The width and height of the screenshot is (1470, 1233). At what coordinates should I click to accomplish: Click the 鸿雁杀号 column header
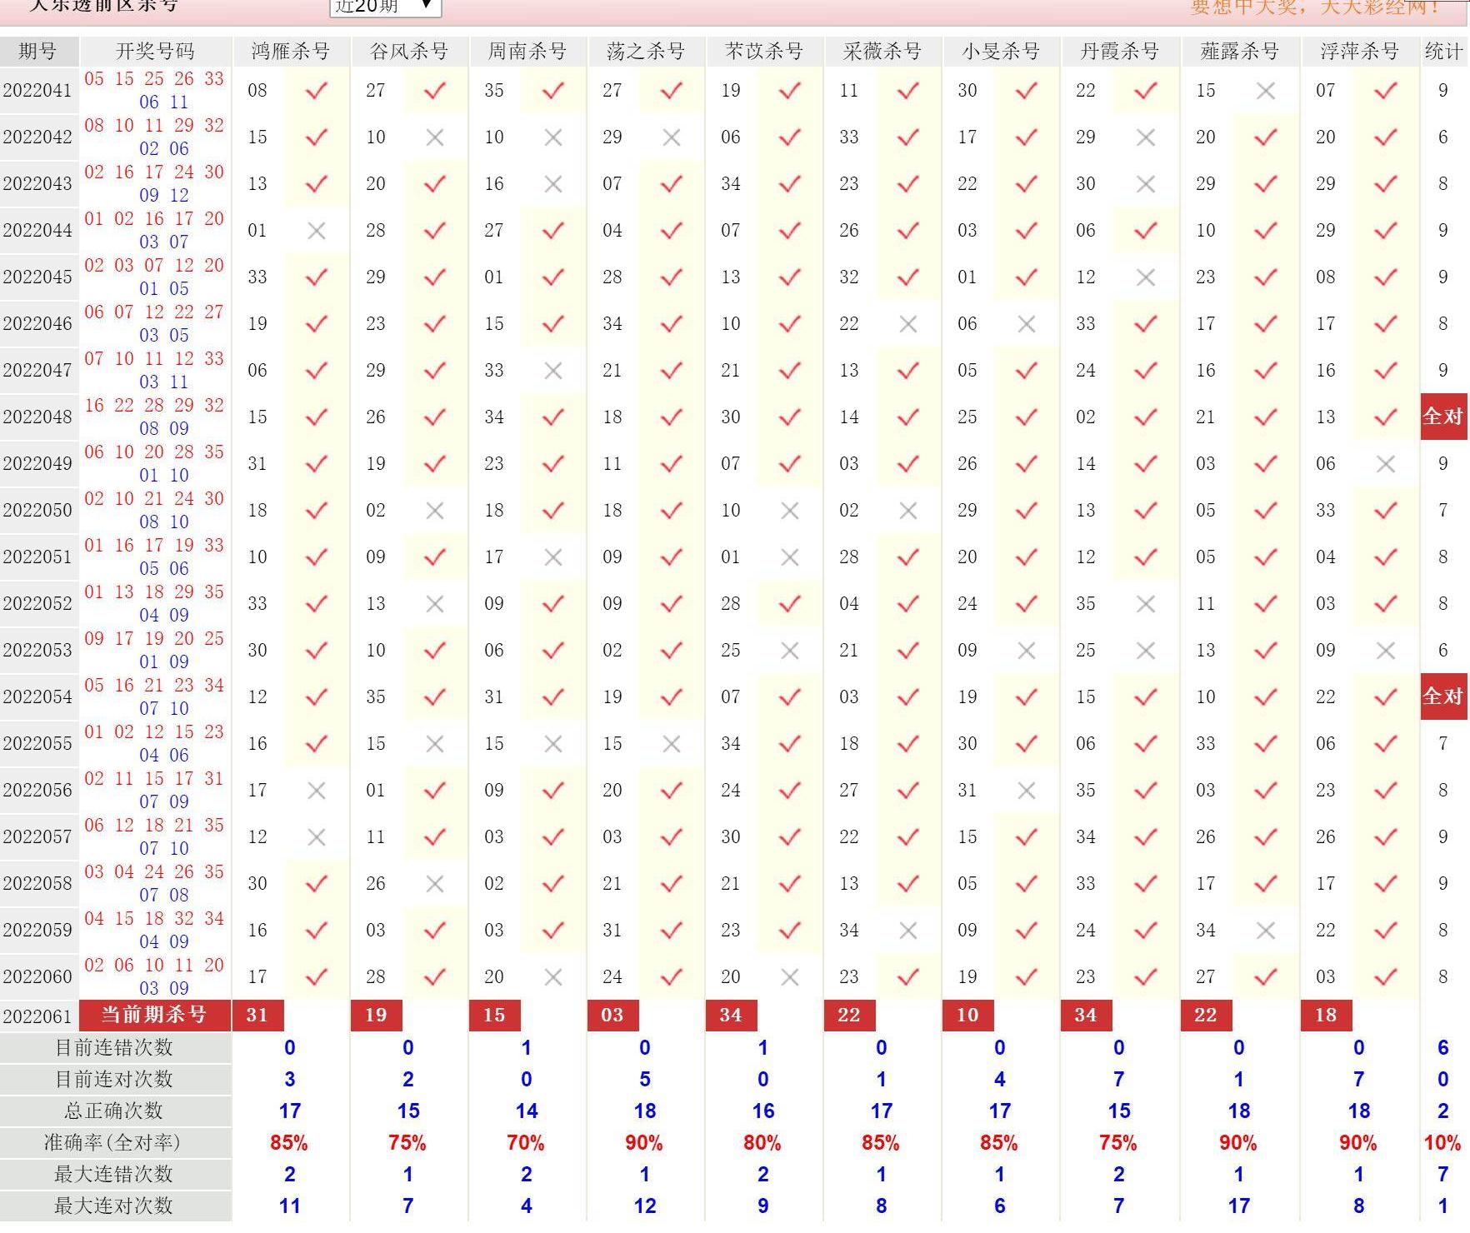pos(291,52)
